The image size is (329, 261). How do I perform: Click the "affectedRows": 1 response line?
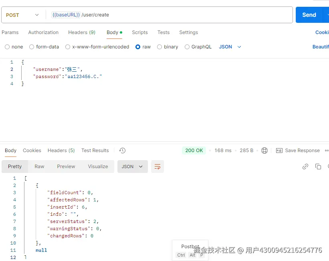(73, 200)
